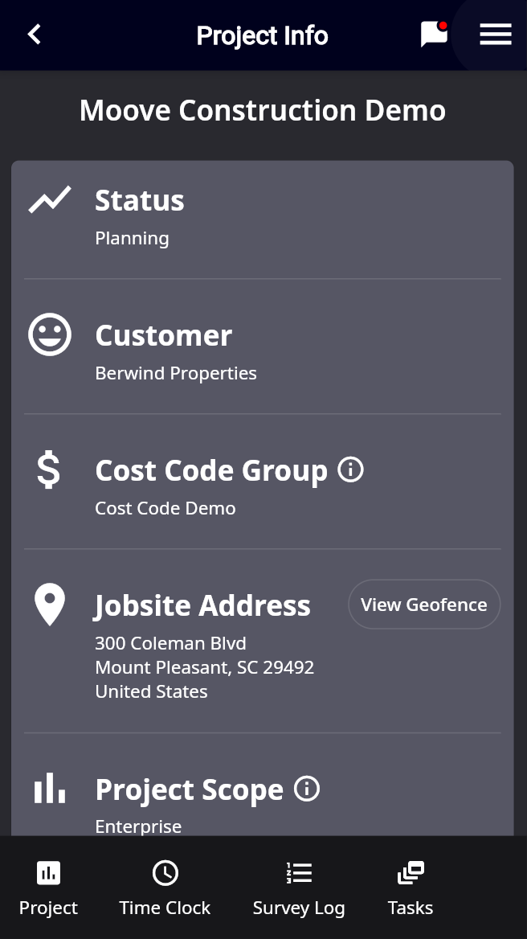The image size is (527, 939).
Task: Show Project Scope info tooltip
Action: pos(307,789)
